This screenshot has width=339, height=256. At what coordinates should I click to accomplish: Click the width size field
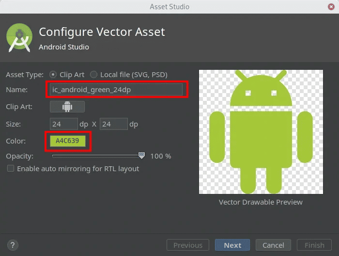64,124
